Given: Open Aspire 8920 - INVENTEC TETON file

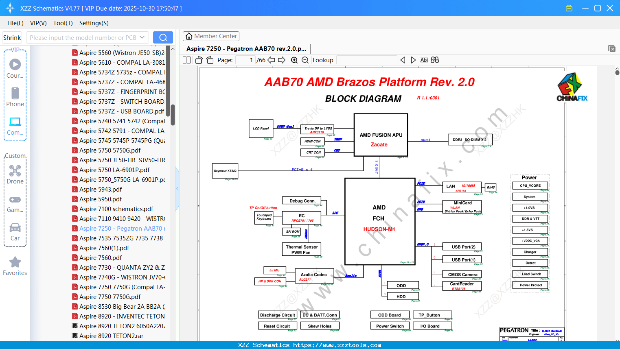Looking at the screenshot, I should (122, 316).
